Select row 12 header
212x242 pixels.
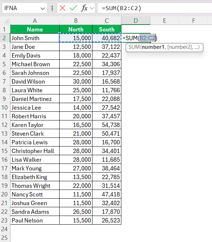(x=4, y=125)
